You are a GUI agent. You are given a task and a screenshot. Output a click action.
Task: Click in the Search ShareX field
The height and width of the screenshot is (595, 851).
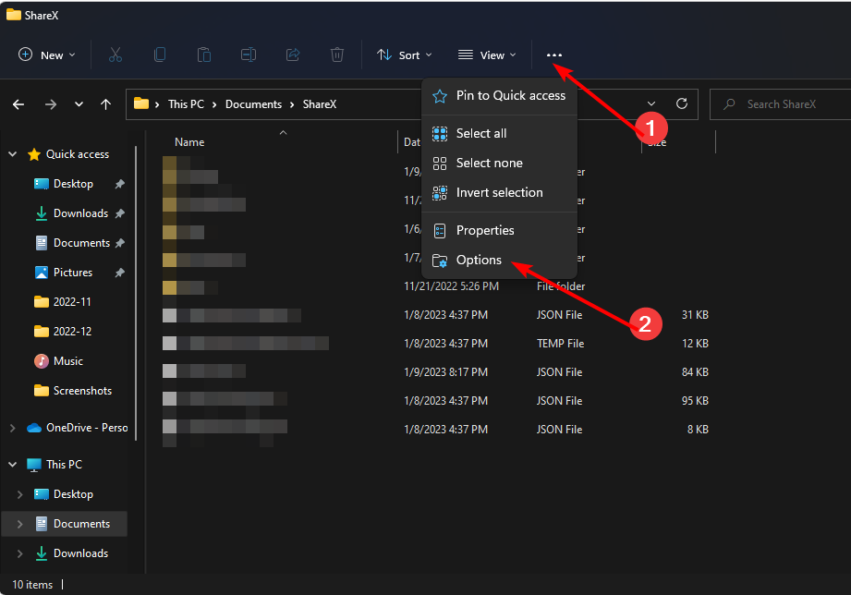782,103
